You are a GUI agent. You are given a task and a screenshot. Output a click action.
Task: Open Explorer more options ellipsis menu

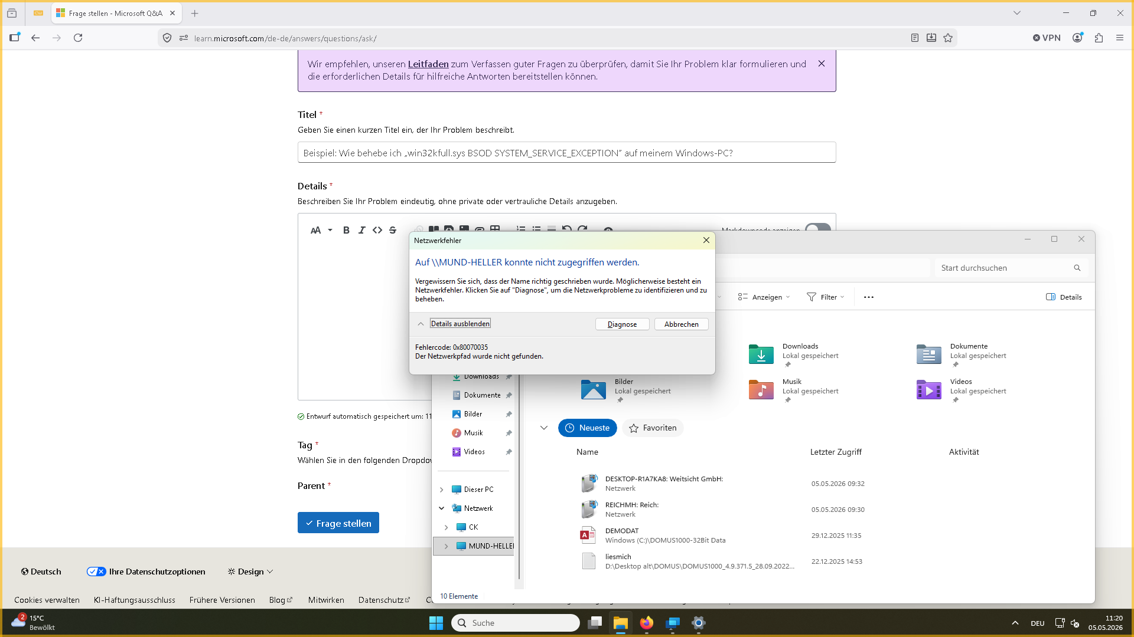pyautogui.click(x=868, y=297)
